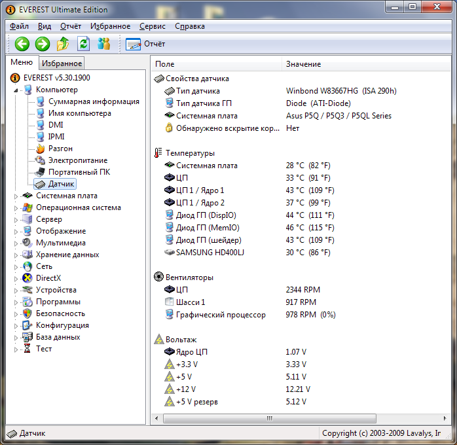The width and height of the screenshot is (457, 445).
Task: Click the Датчик chip icon in tree
Action: pos(40,184)
